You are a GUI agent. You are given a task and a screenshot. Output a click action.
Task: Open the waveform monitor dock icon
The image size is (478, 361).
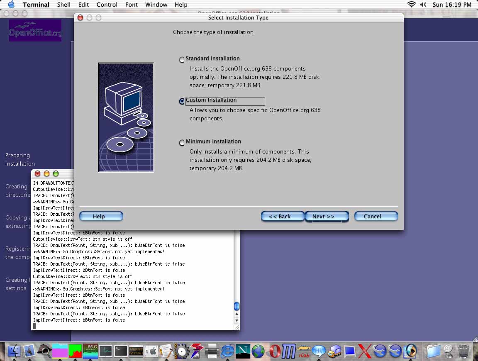tap(105, 351)
